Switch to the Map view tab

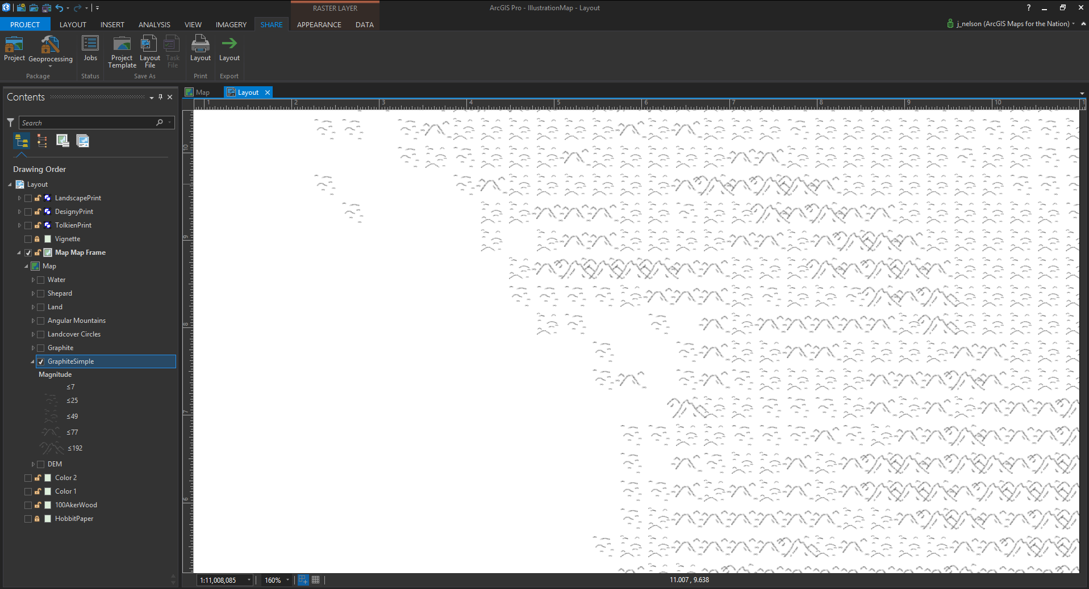[198, 92]
